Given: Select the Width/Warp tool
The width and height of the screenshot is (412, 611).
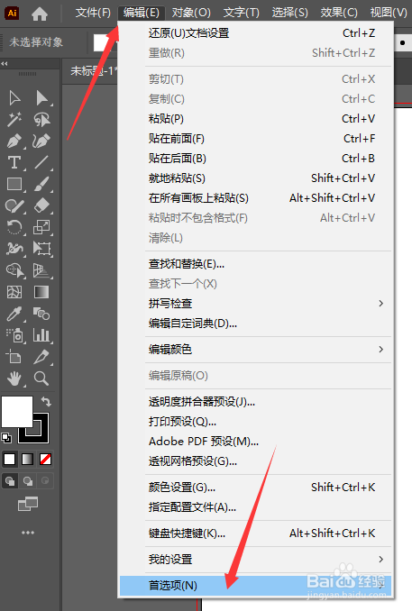Looking at the screenshot, I should [14, 249].
